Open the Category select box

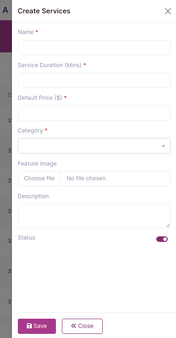pyautogui.click(x=94, y=146)
